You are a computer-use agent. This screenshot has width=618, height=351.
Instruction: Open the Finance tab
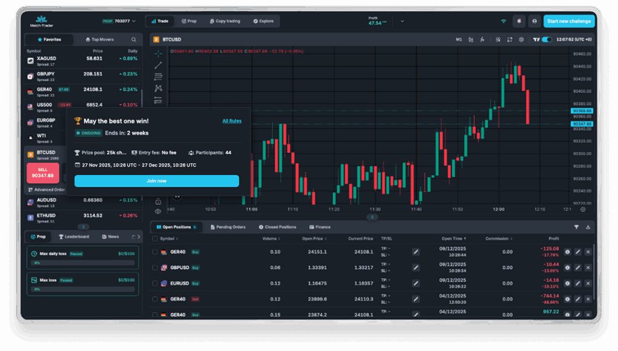click(320, 227)
